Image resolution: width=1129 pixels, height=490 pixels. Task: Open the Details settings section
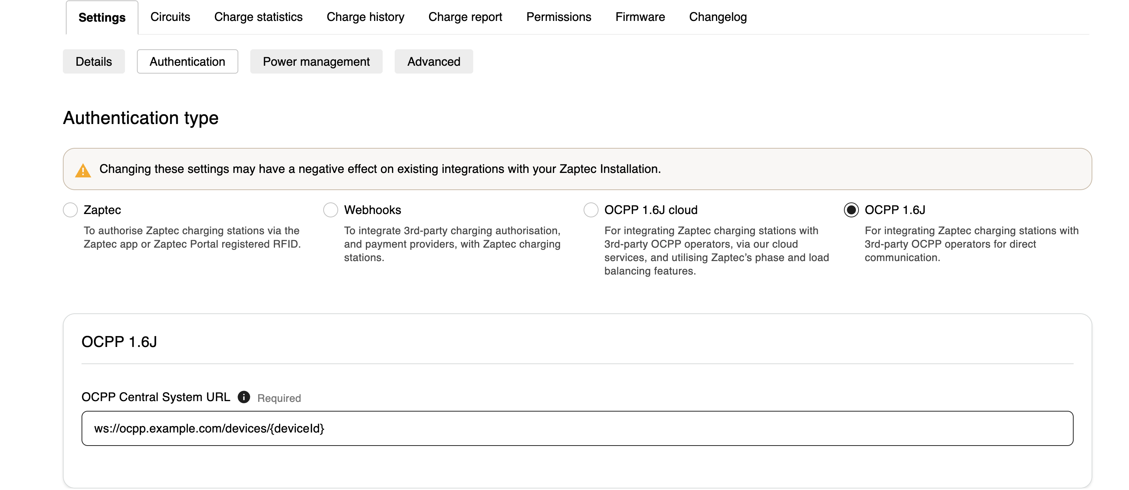[94, 62]
